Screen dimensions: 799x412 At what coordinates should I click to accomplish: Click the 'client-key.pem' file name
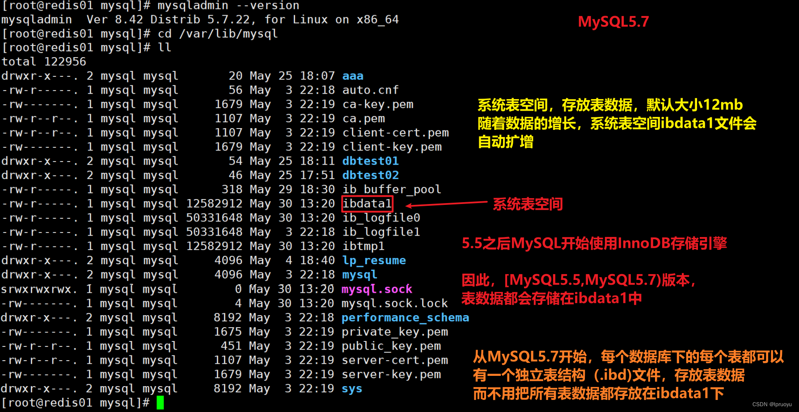click(392, 147)
